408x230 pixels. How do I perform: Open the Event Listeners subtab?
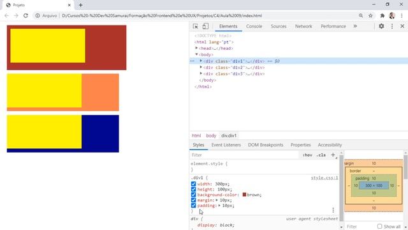pos(226,145)
